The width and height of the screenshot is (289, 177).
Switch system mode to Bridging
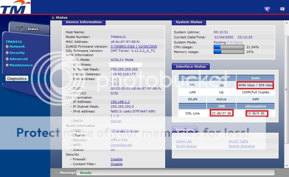pos(236,42)
